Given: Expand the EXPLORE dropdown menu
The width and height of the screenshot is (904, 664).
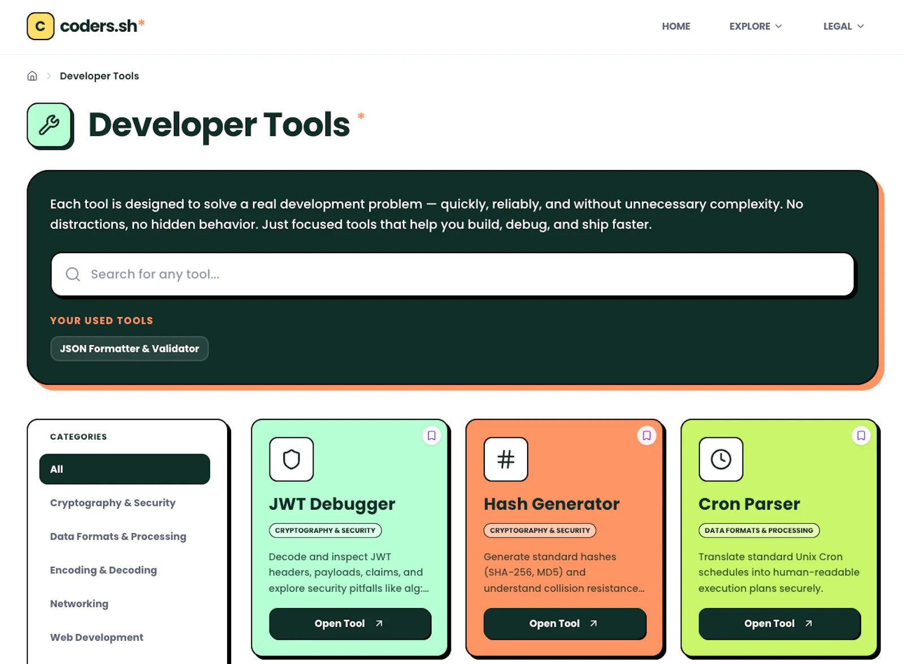Looking at the screenshot, I should [x=755, y=26].
